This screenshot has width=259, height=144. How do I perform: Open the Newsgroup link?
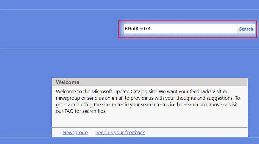point(75,132)
